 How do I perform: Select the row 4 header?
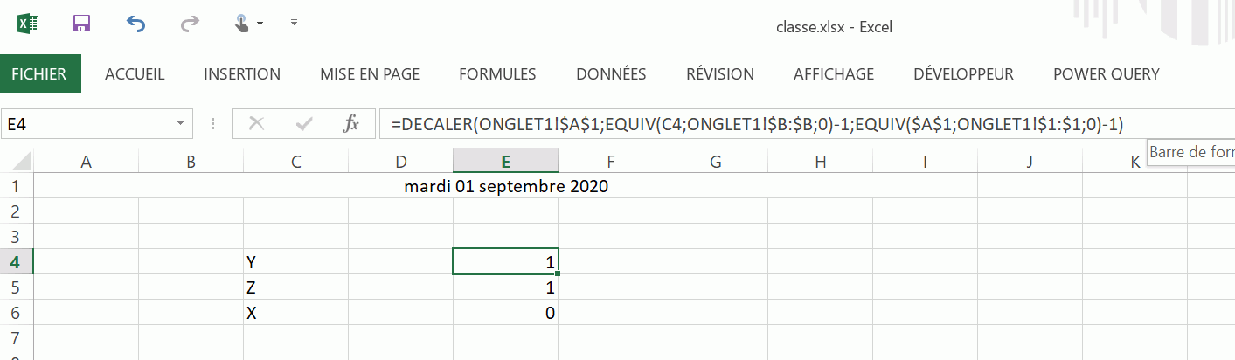tap(17, 261)
